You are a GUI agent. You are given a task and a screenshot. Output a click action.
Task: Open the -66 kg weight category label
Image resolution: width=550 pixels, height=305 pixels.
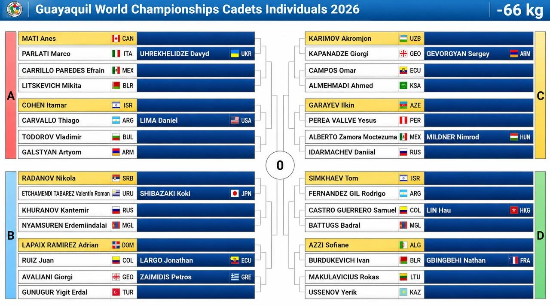coord(519,10)
